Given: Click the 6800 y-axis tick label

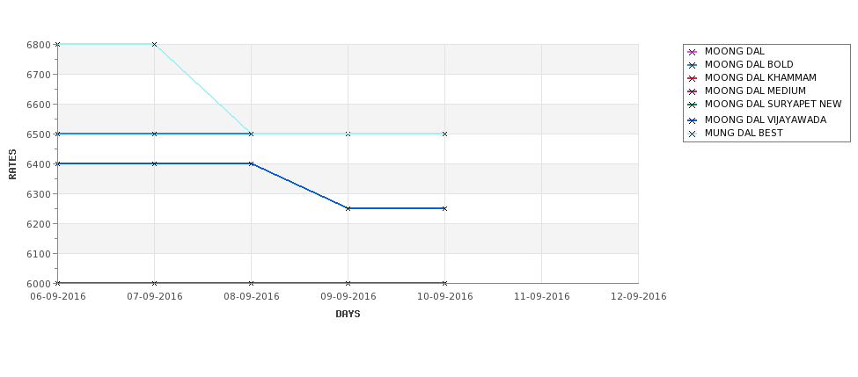Looking at the screenshot, I should point(39,45).
